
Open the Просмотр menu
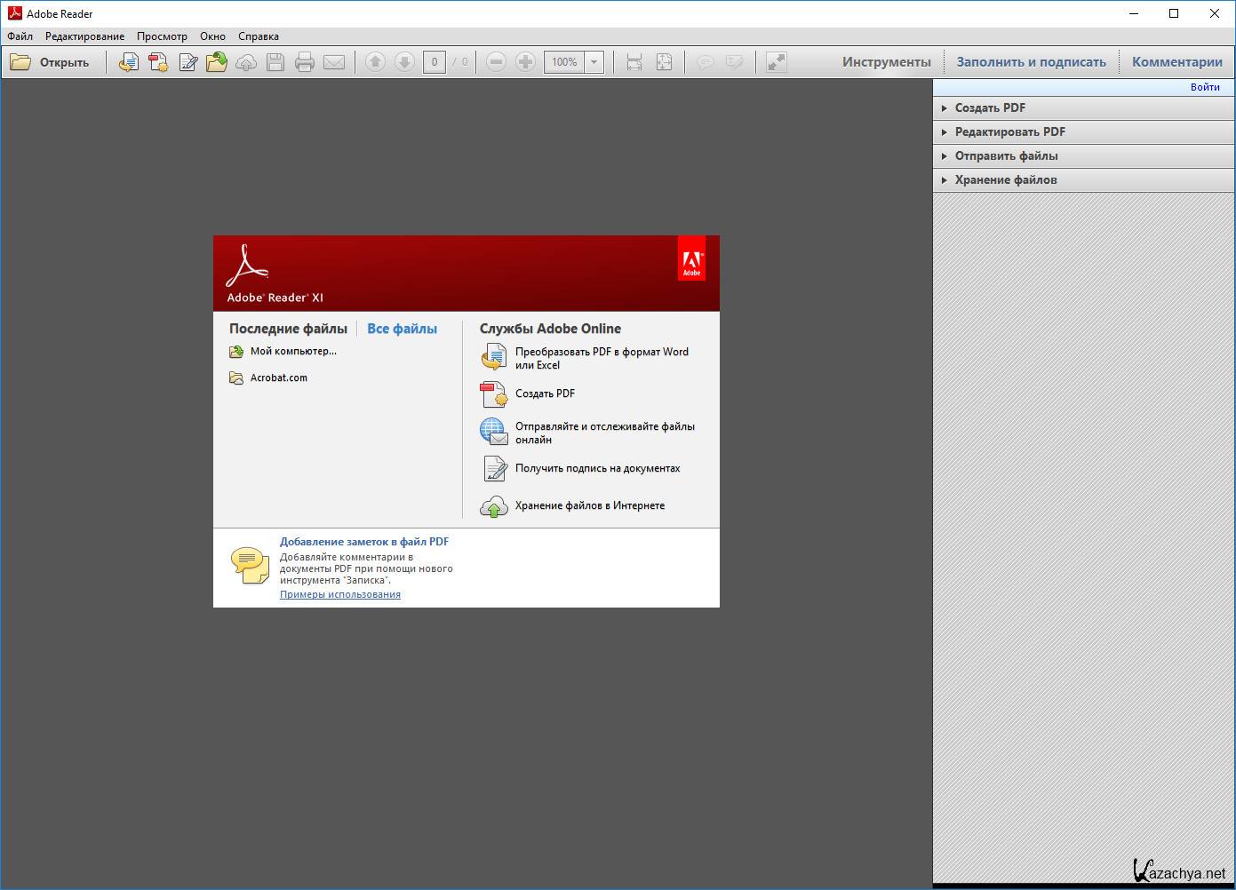pyautogui.click(x=162, y=36)
